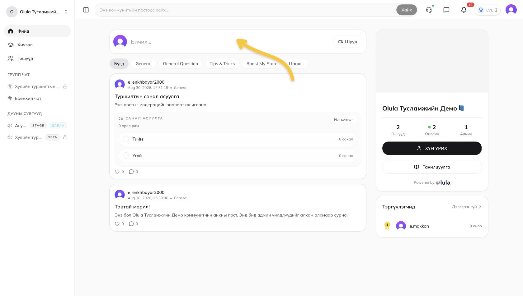Image resolution: width=523 pixels, height=296 pixels.
Task: Open Еренхий чат channel
Action: click(x=37, y=98)
